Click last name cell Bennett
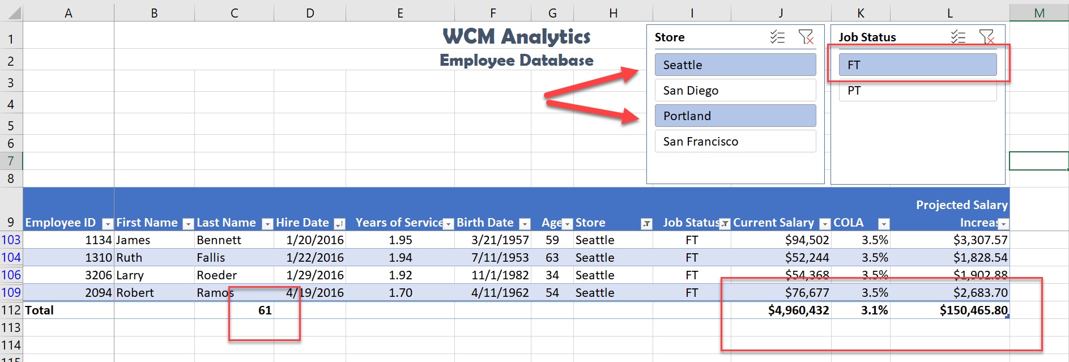The height and width of the screenshot is (362, 1069). click(234, 240)
